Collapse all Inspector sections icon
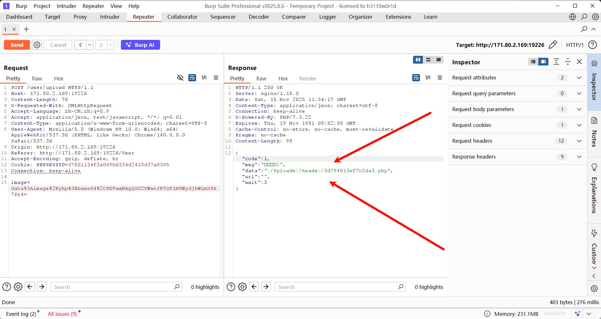The height and width of the screenshot is (319, 601). pyautogui.click(x=568, y=62)
